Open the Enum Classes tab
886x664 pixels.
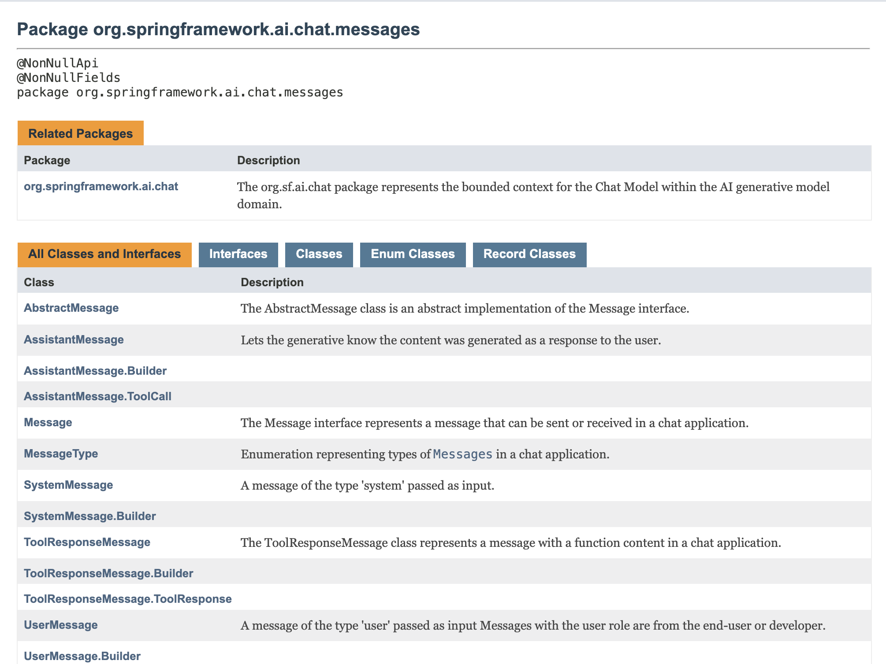pyautogui.click(x=413, y=254)
